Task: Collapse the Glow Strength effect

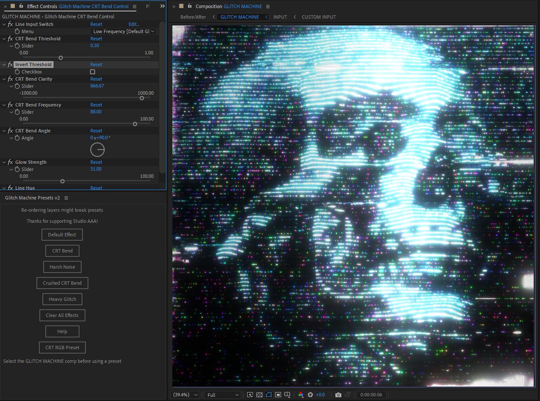Action: pyautogui.click(x=4, y=162)
